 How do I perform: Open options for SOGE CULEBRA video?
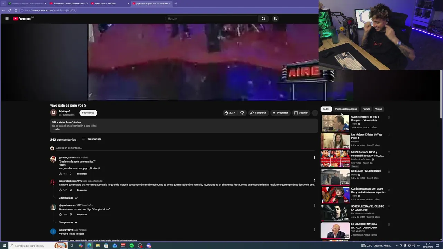click(389, 207)
